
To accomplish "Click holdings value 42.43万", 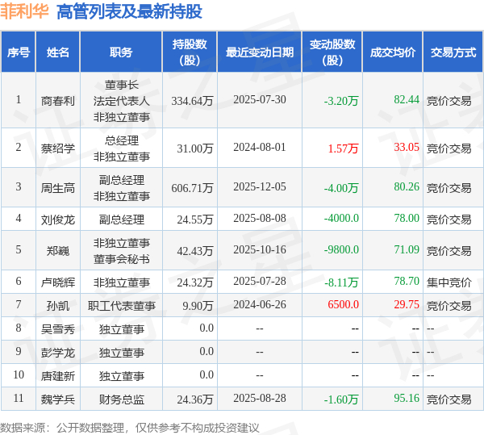I will click(x=195, y=251).
